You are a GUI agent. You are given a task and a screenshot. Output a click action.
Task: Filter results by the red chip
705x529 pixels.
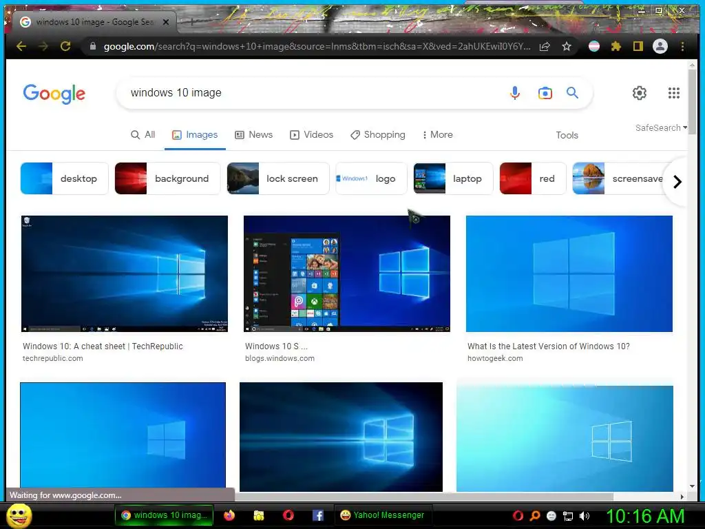[x=533, y=178]
